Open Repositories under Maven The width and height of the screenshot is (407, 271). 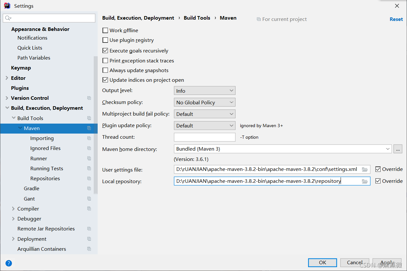pyautogui.click(x=45, y=178)
